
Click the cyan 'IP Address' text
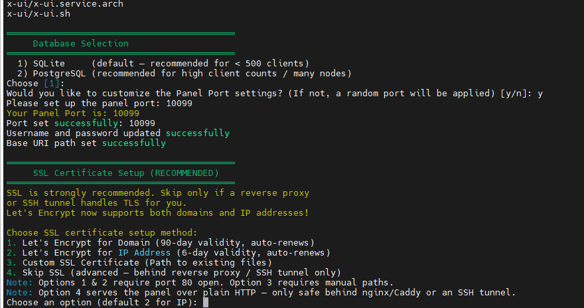point(144,253)
